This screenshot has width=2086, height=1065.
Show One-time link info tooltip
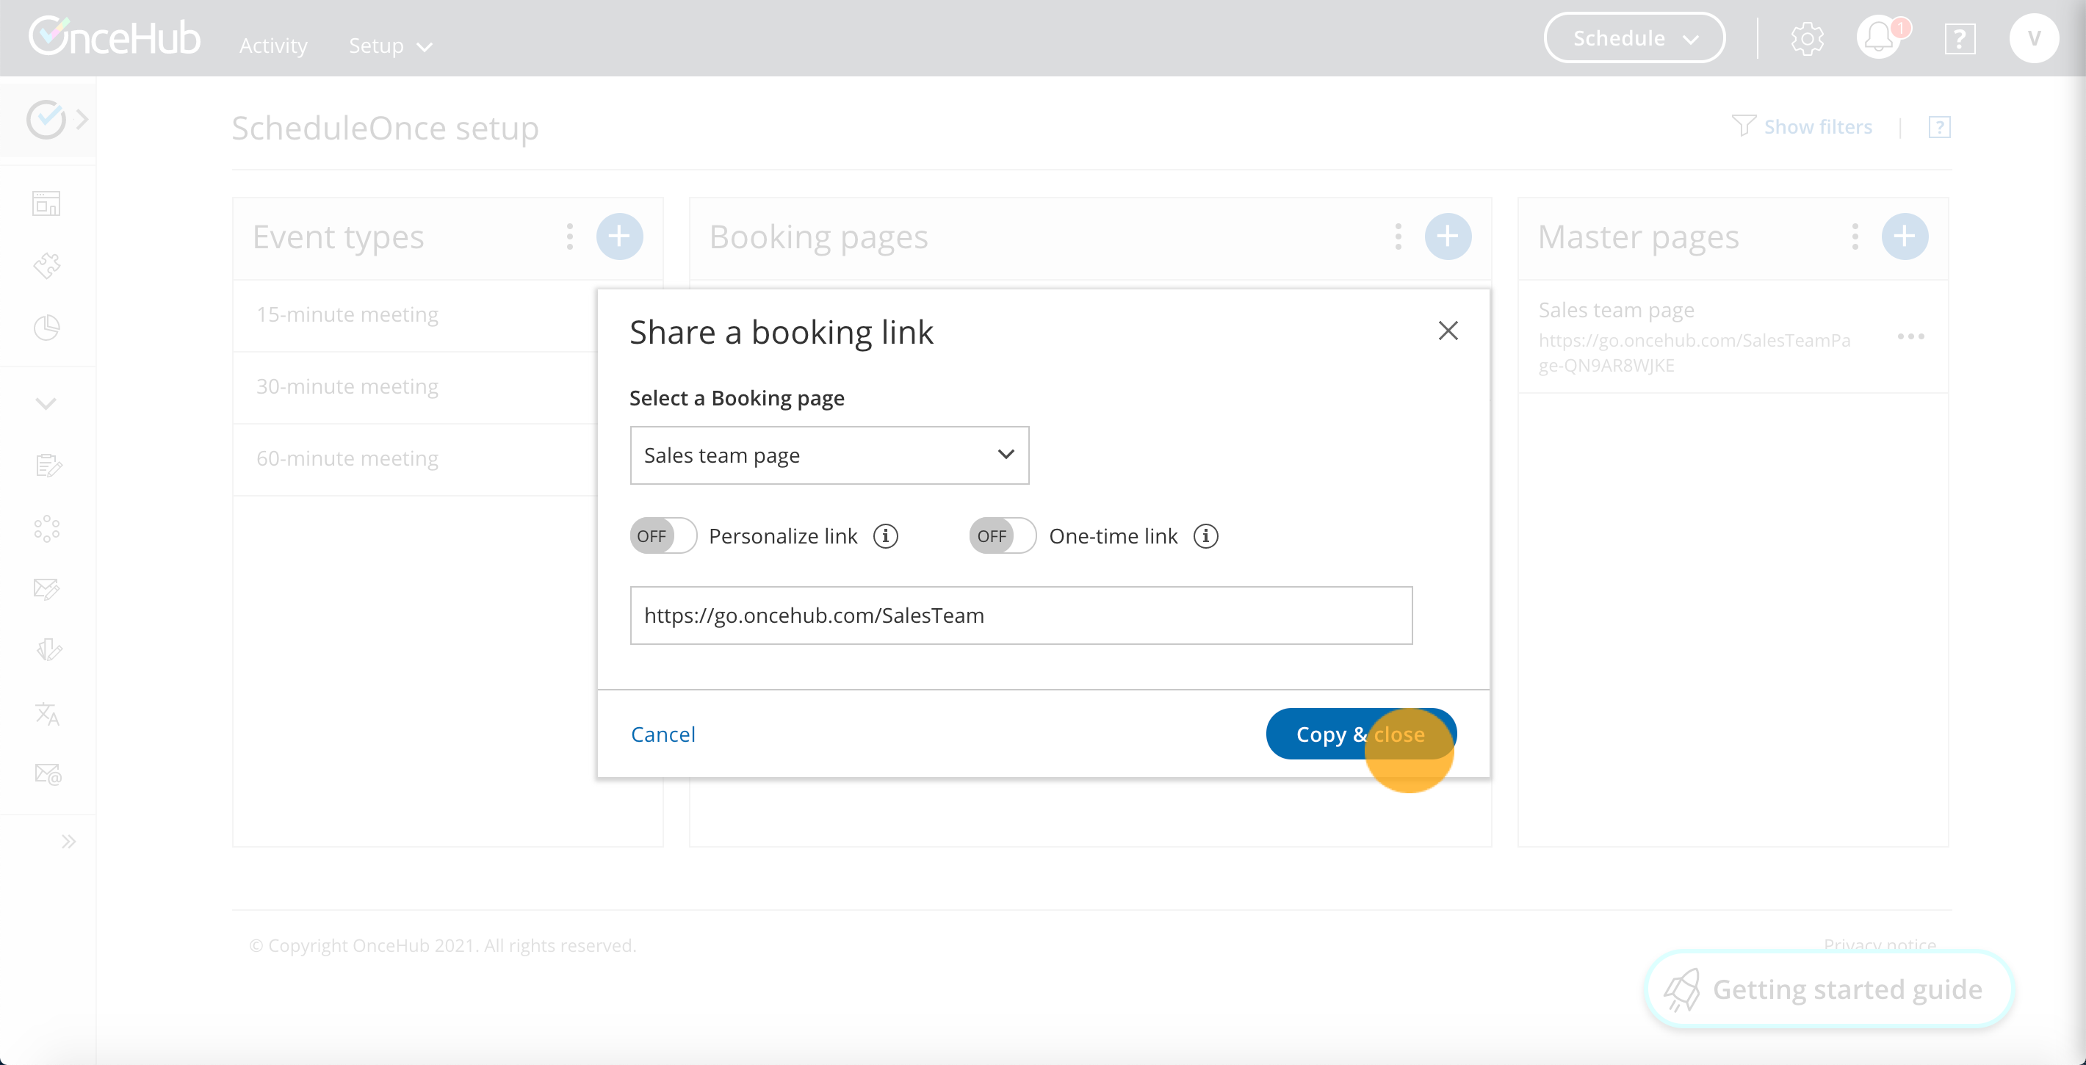(x=1206, y=536)
